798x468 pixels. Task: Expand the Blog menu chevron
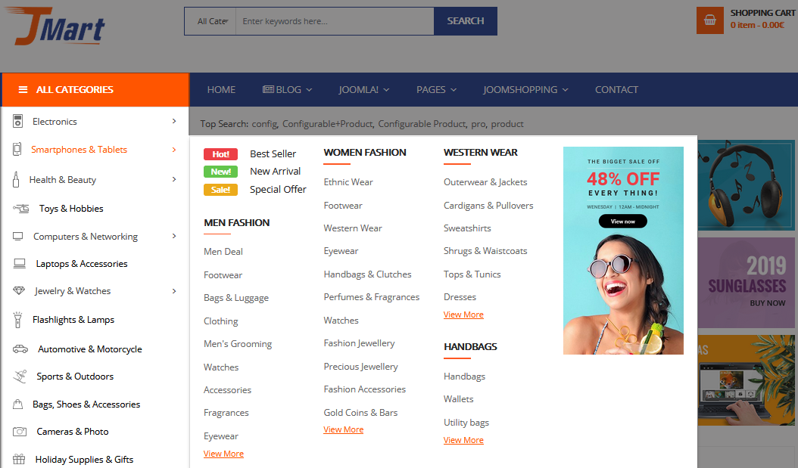(x=309, y=90)
